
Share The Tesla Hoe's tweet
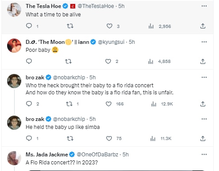coord(203,26)
